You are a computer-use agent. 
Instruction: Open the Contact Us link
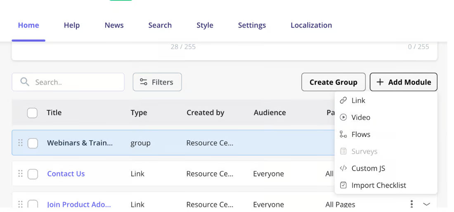click(66, 174)
